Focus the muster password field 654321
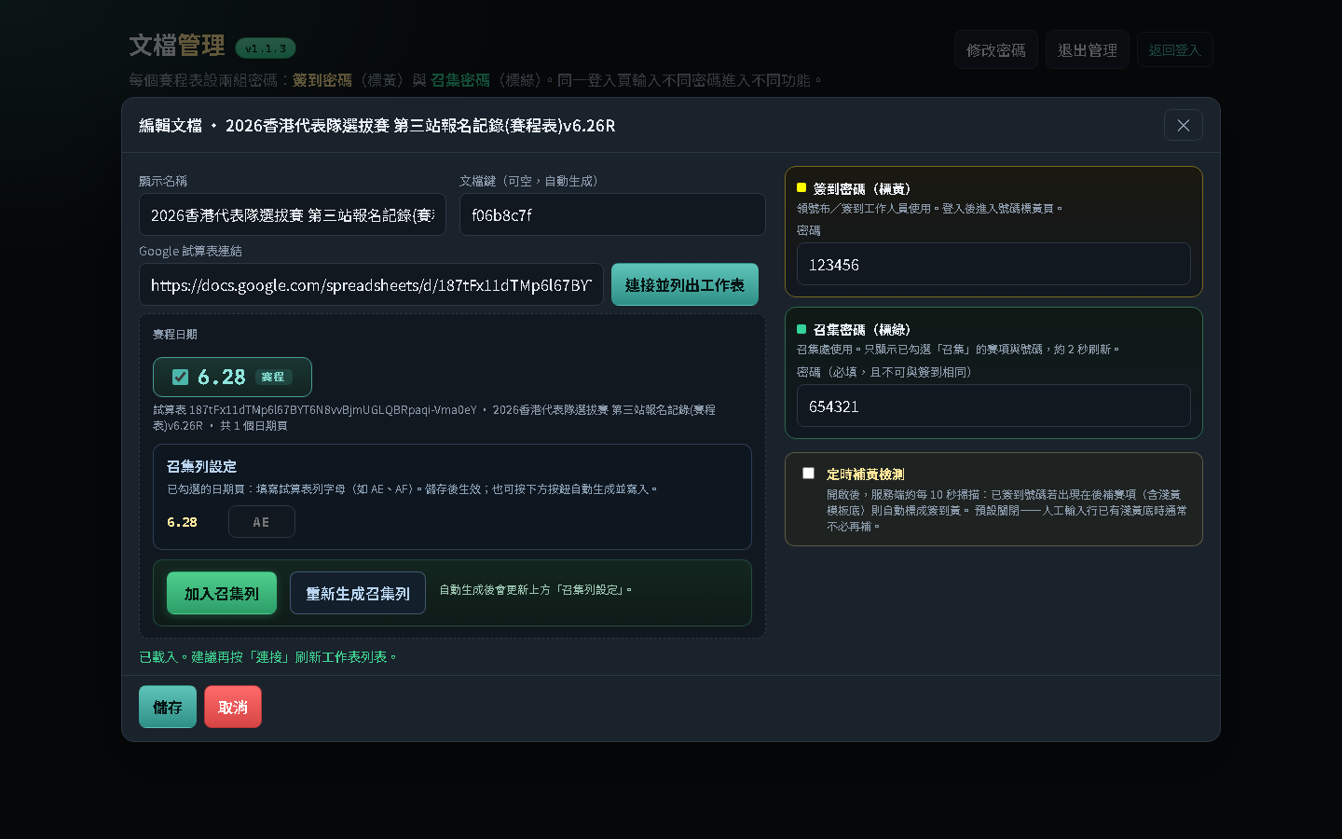 click(x=993, y=406)
